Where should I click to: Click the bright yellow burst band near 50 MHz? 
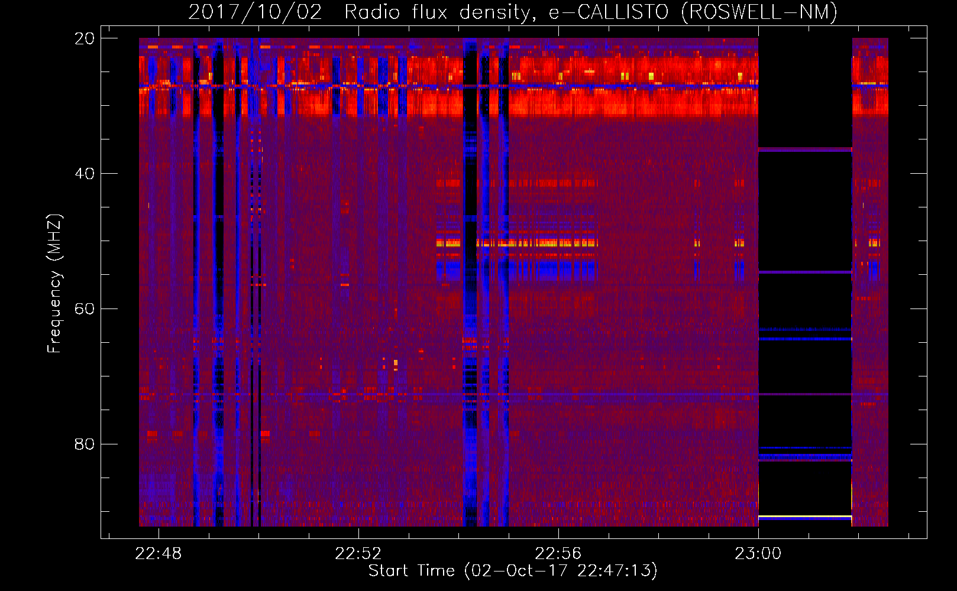517,242
